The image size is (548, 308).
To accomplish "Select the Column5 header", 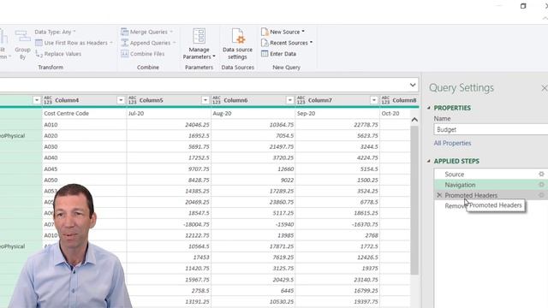I will click(169, 100).
